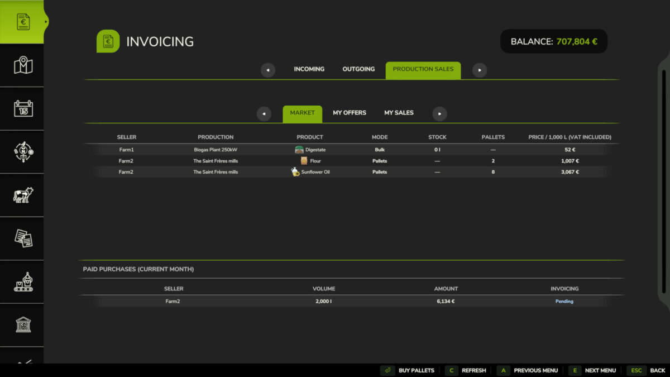Screen dimensions: 670x377
Task: Click the 3,067 € price cell
Action: coord(570,172)
